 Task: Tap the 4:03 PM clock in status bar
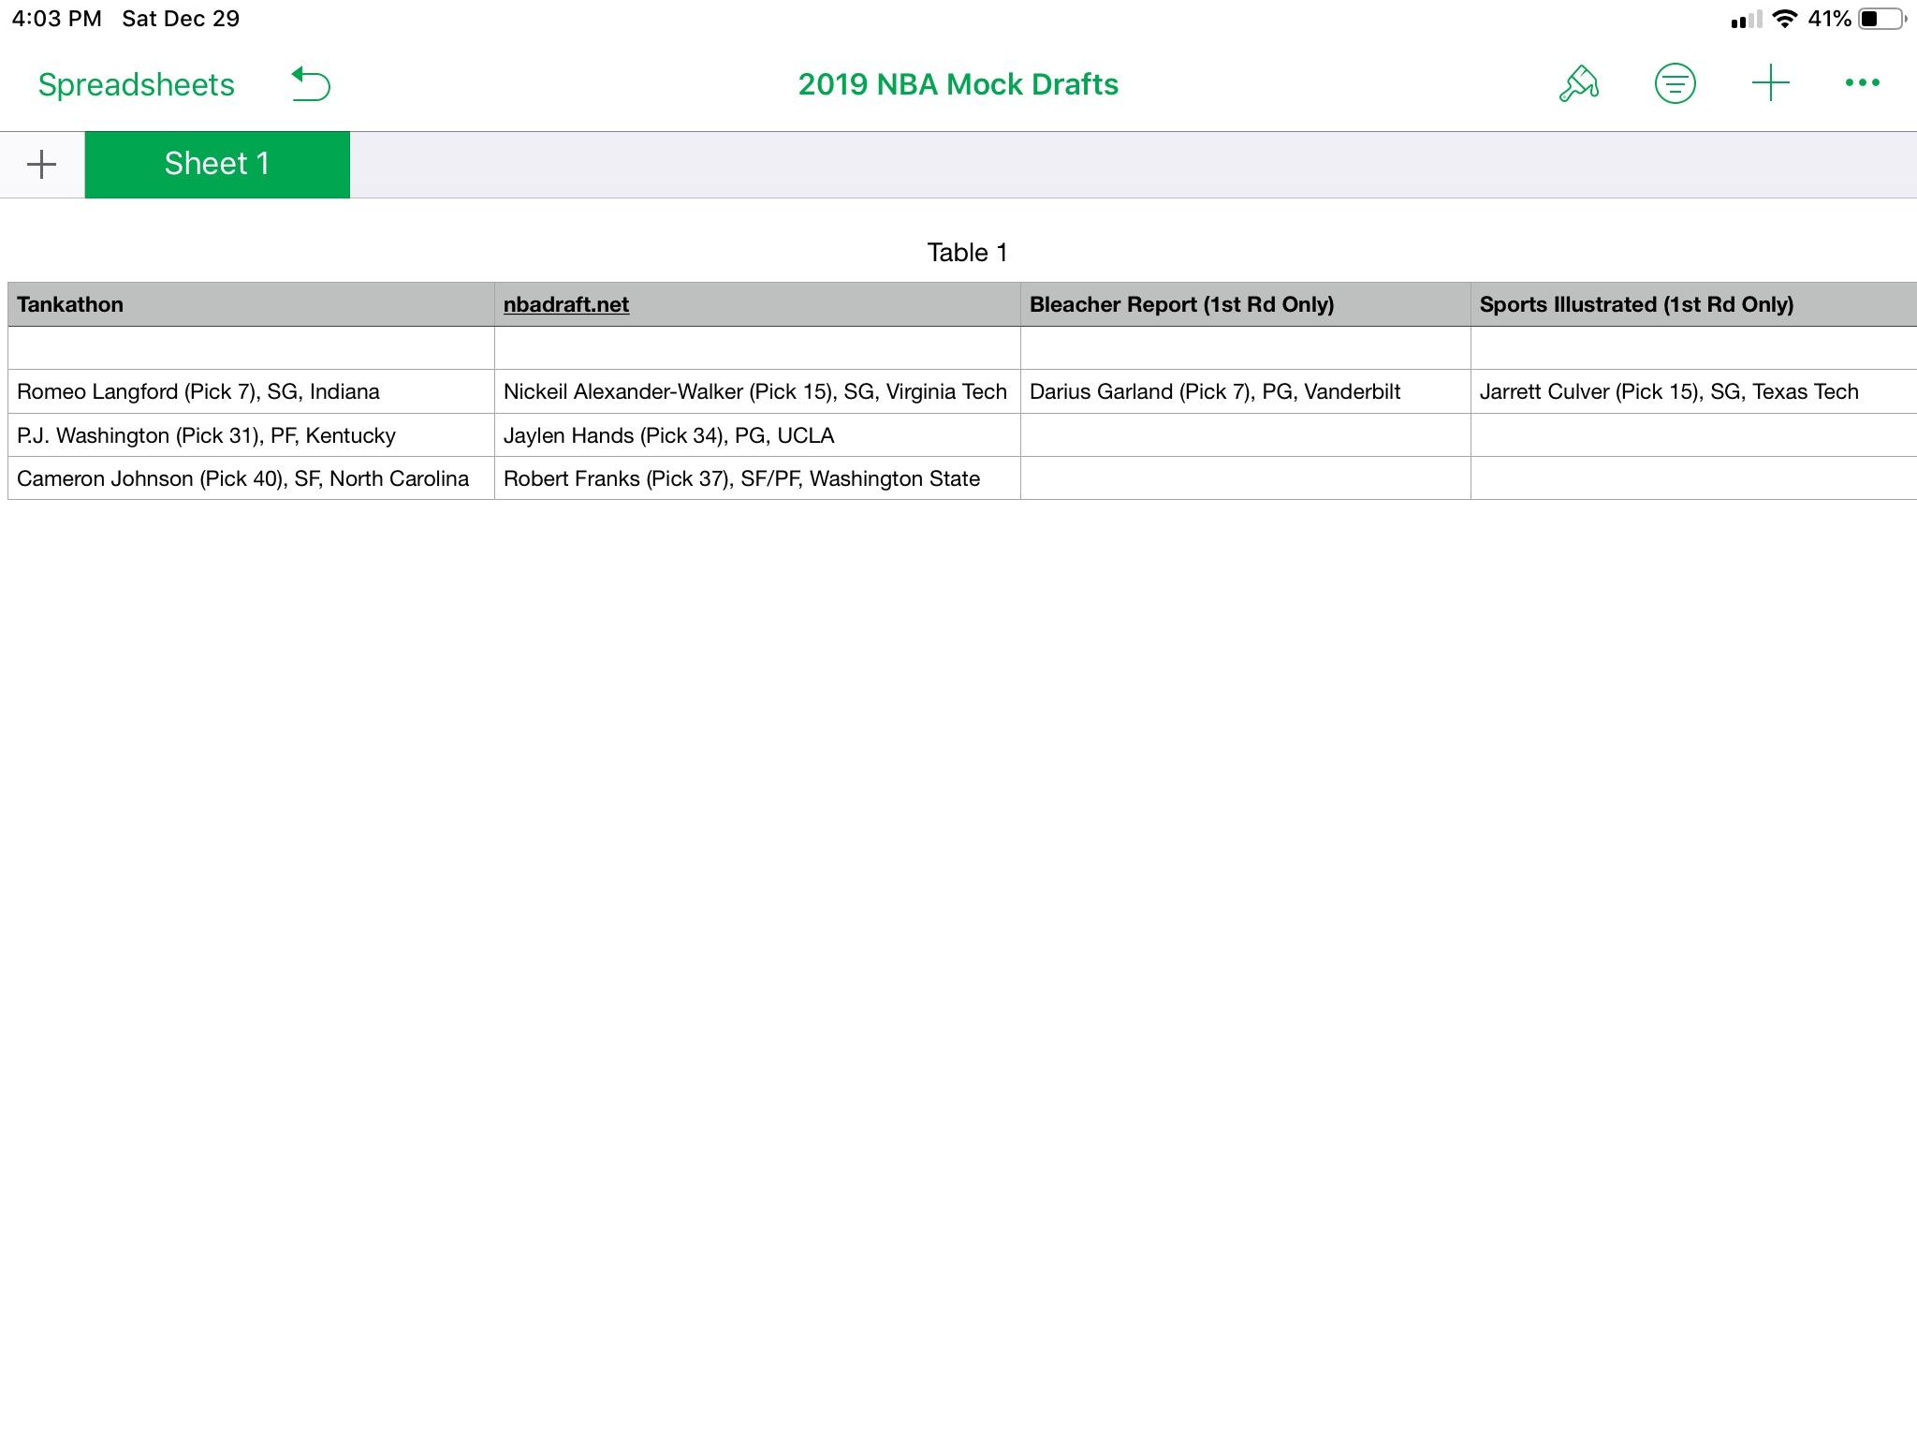(x=56, y=19)
